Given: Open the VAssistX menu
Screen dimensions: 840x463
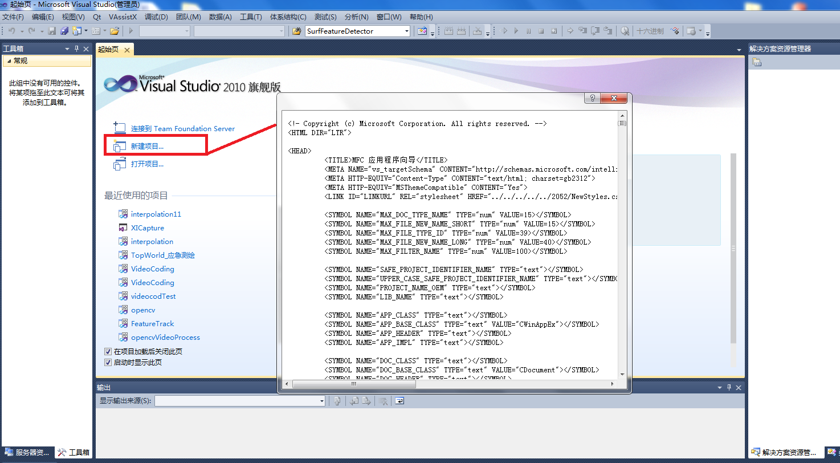Looking at the screenshot, I should (123, 17).
